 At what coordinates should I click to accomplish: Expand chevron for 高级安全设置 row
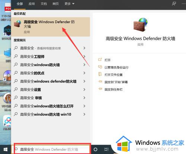tap(84, 90)
